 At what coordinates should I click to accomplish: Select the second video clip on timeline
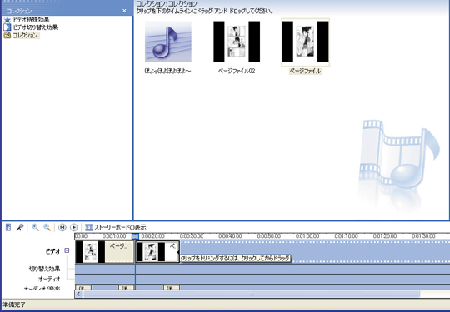click(157, 252)
